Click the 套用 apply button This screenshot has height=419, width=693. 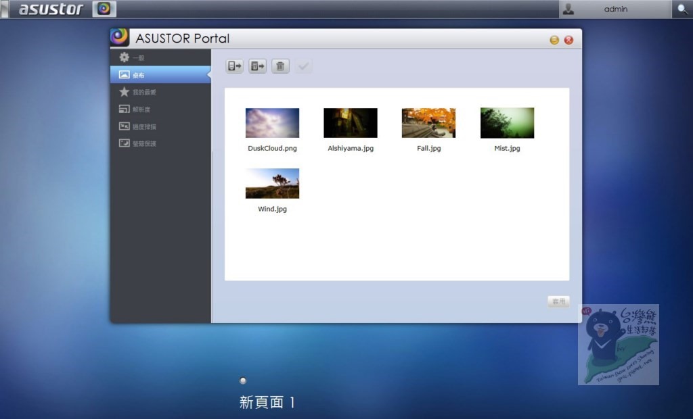pyautogui.click(x=558, y=301)
